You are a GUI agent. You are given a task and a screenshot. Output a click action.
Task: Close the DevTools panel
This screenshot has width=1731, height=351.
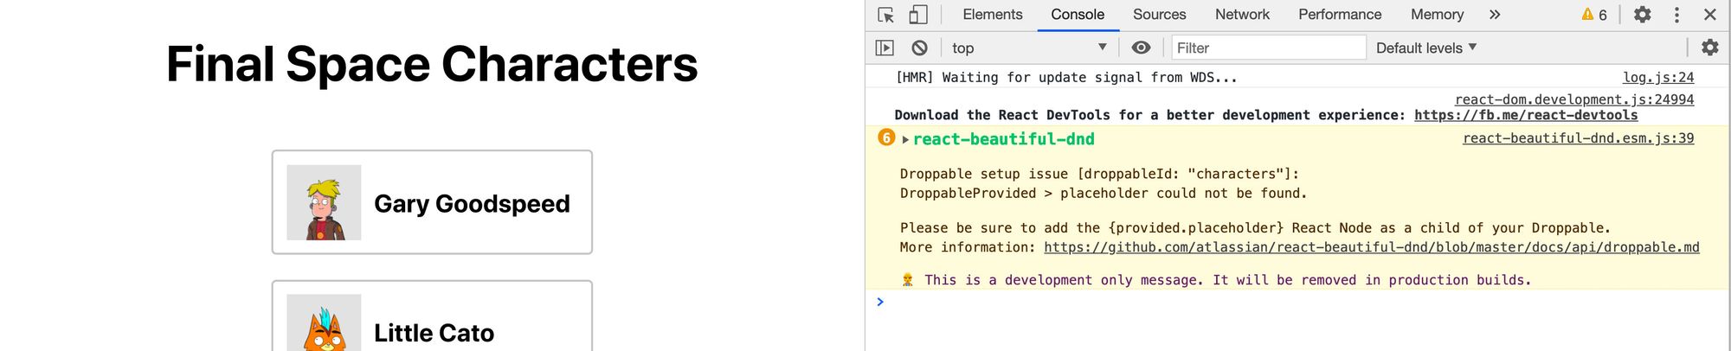coord(1709,15)
